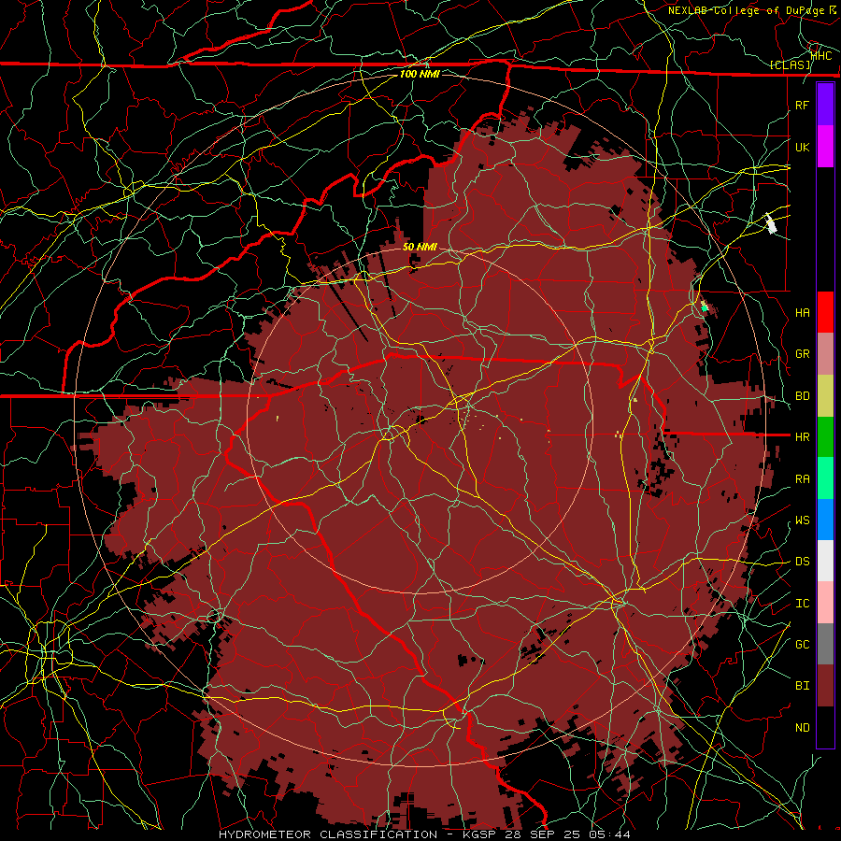Click the IC legend label
Screen dimensions: 841x841
(802, 604)
